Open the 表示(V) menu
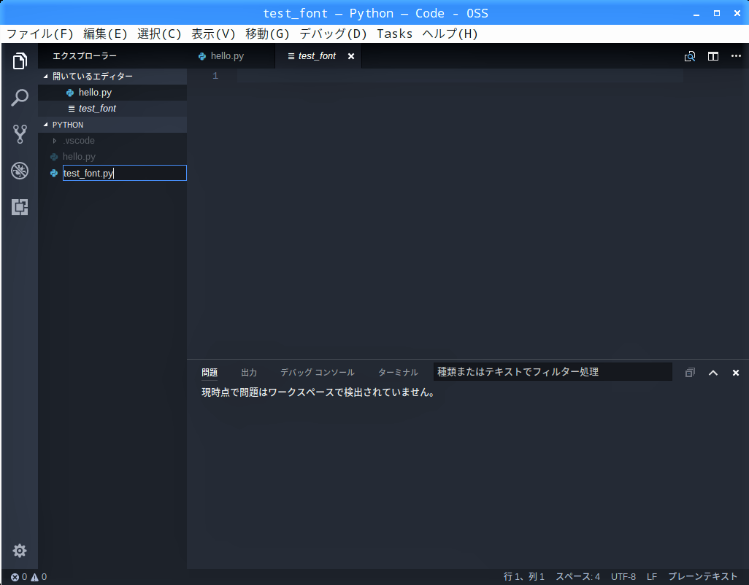The image size is (749, 585). point(213,34)
